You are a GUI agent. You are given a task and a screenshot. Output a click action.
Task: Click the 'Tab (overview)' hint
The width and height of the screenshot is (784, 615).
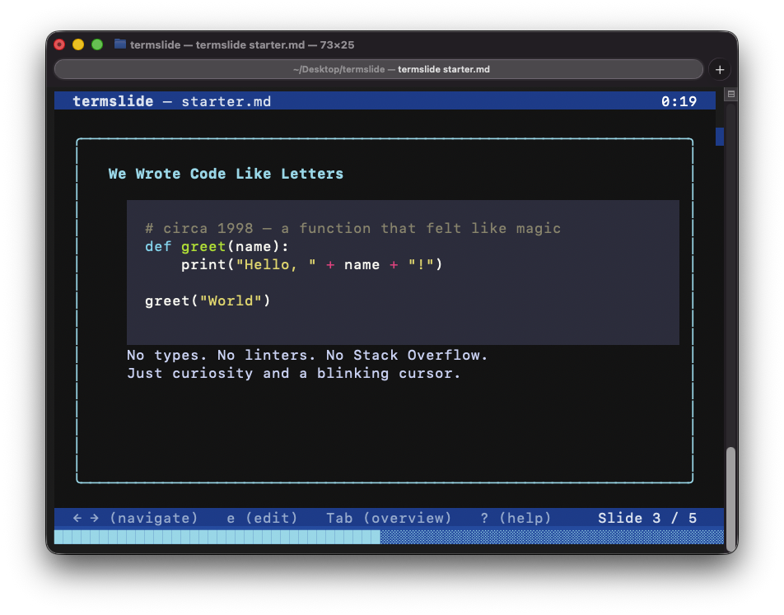[x=389, y=518]
